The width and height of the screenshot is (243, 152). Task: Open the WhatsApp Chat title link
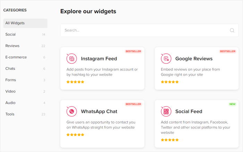pyautogui.click(x=99, y=111)
